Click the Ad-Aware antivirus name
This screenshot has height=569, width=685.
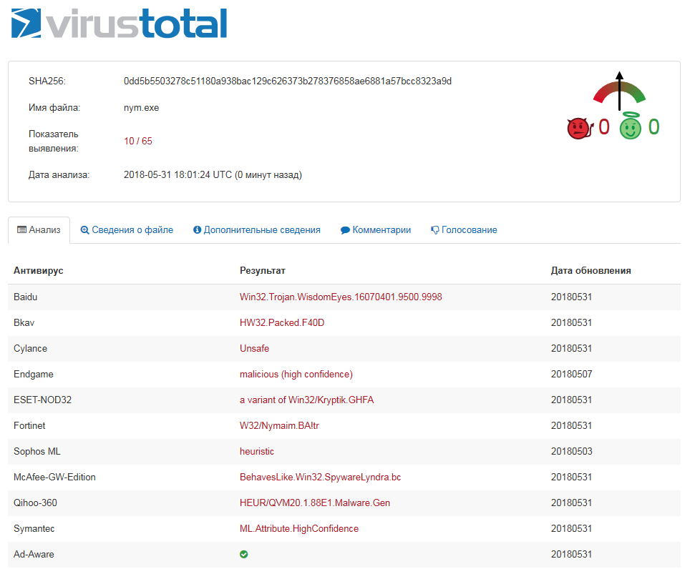pos(34,555)
